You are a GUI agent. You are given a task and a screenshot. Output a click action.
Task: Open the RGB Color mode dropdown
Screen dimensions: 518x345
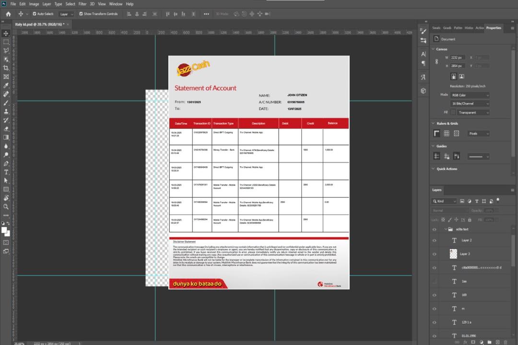click(470, 95)
